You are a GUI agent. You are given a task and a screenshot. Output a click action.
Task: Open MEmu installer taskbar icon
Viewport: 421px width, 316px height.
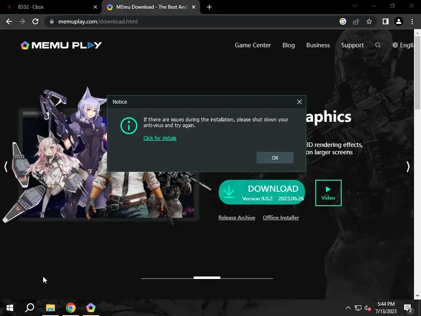click(x=91, y=308)
